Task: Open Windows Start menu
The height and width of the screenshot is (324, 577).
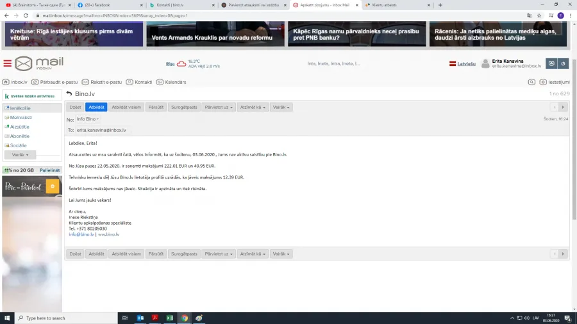Action: [7, 318]
